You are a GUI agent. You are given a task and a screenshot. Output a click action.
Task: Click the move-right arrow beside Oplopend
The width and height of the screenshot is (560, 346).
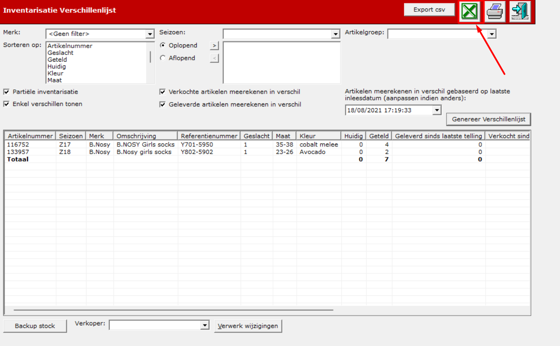point(214,46)
